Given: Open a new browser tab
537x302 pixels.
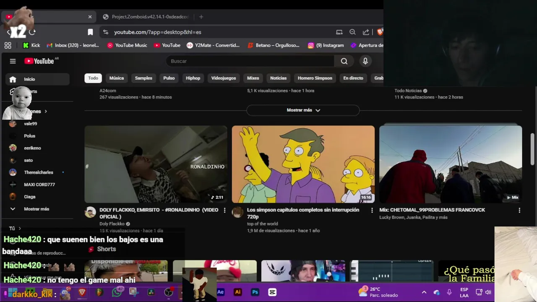Looking at the screenshot, I should coord(201,17).
